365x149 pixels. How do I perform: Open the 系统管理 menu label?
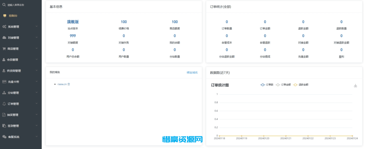(14, 27)
